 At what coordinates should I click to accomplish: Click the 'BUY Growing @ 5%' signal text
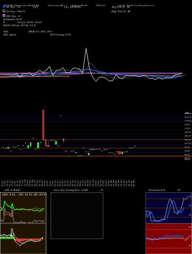tap(60, 35)
